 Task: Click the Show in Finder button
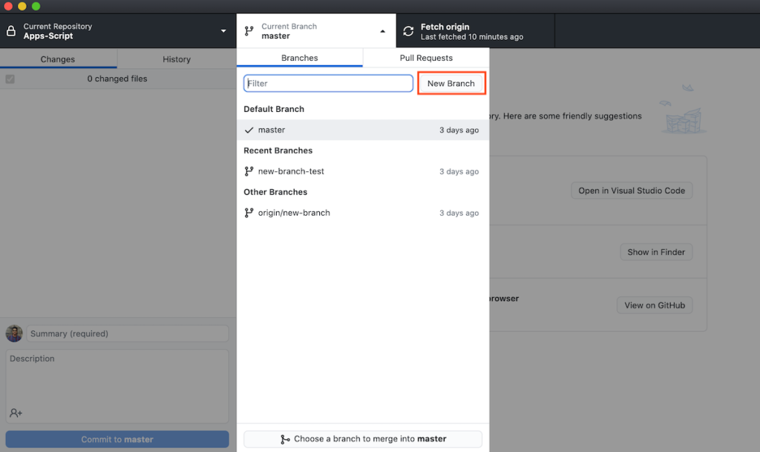656,252
